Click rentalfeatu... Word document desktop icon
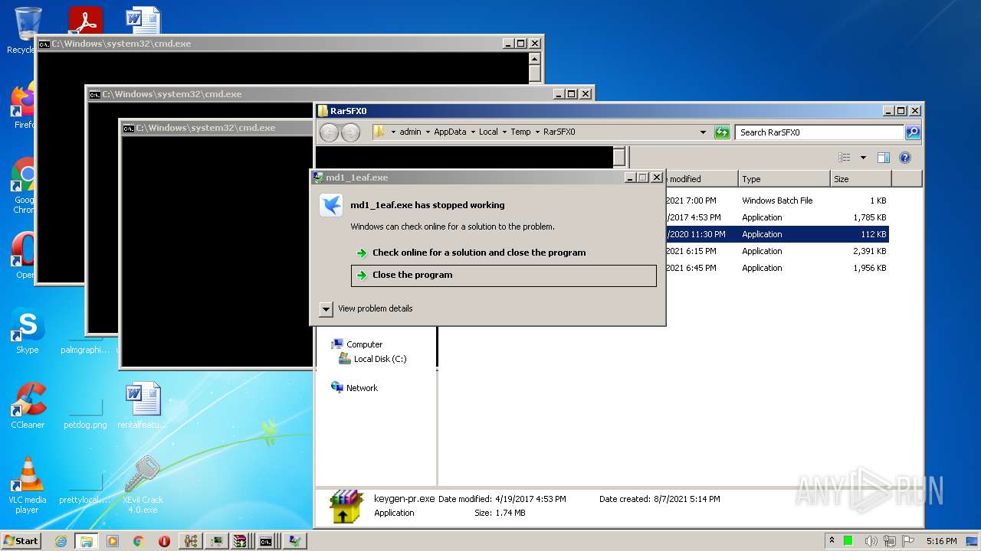The image size is (981, 551). tap(143, 406)
